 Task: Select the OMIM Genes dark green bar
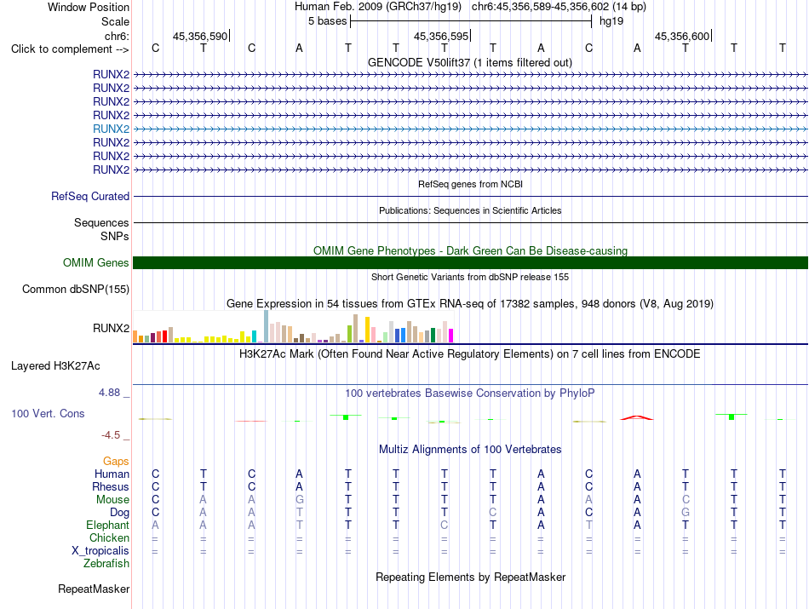tap(471, 262)
